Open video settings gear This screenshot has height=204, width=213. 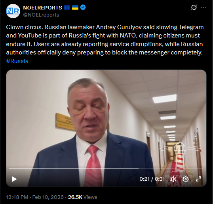coord(186,179)
